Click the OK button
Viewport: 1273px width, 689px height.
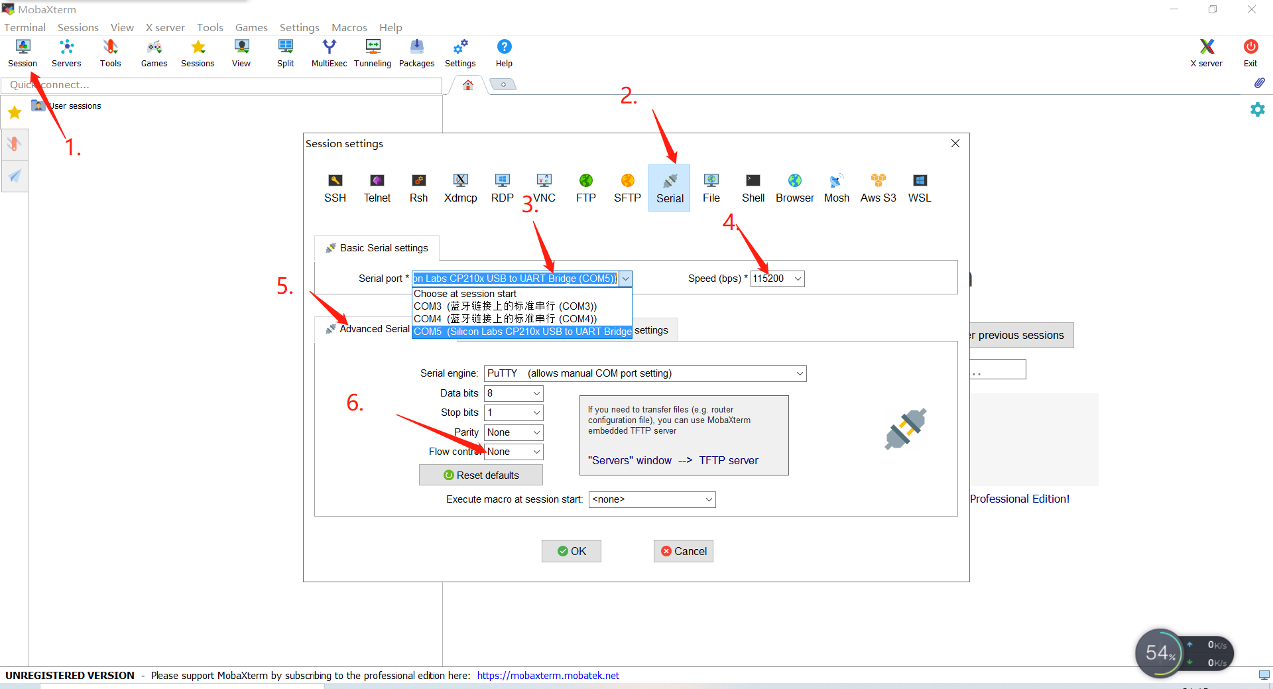tap(571, 551)
